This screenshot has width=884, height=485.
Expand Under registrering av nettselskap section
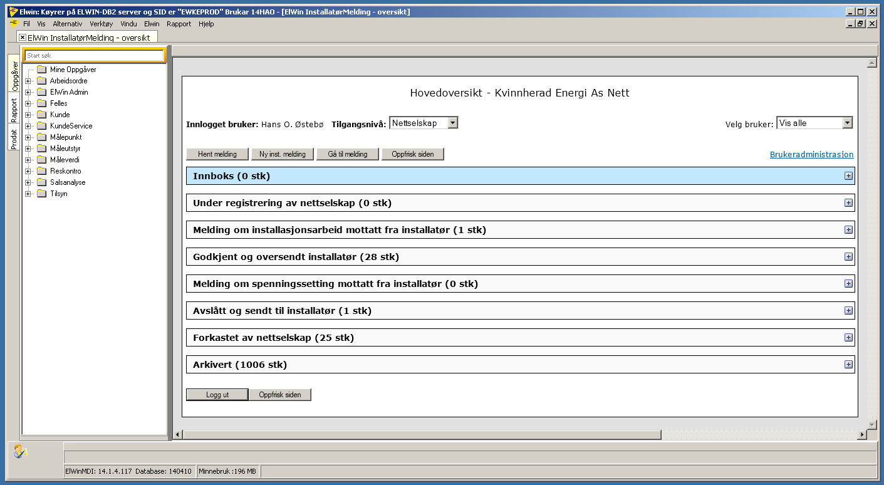point(848,203)
